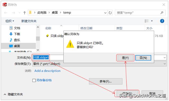Sort by 修改日期 column header

point(86,28)
